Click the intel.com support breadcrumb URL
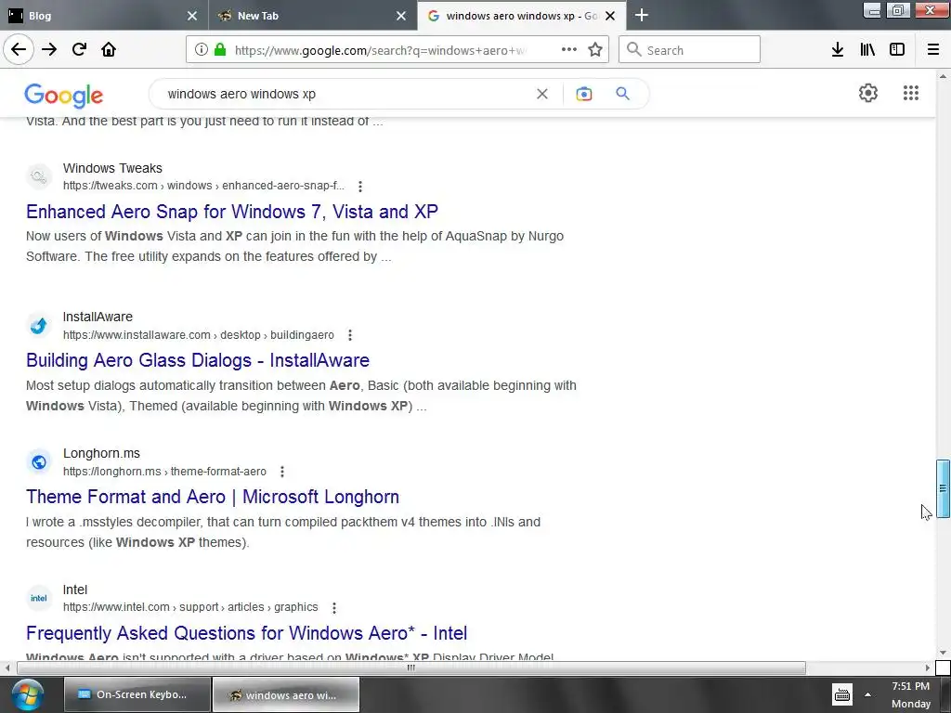This screenshot has height=713, width=951. tap(190, 607)
